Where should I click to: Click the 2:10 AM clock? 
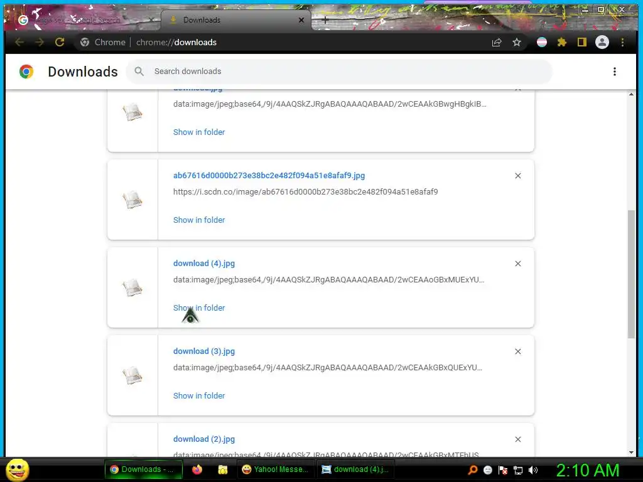[x=587, y=469]
